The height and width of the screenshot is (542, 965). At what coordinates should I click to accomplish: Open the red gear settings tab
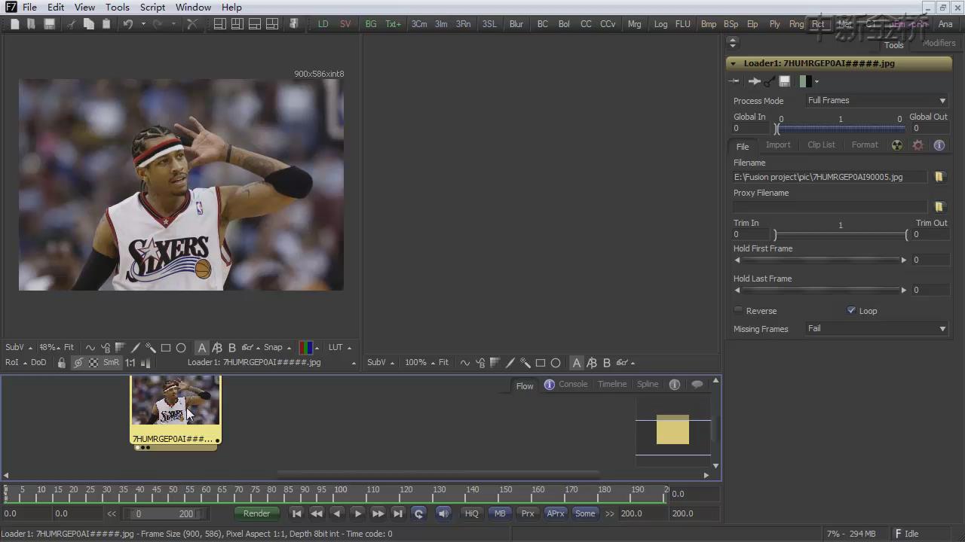918,145
